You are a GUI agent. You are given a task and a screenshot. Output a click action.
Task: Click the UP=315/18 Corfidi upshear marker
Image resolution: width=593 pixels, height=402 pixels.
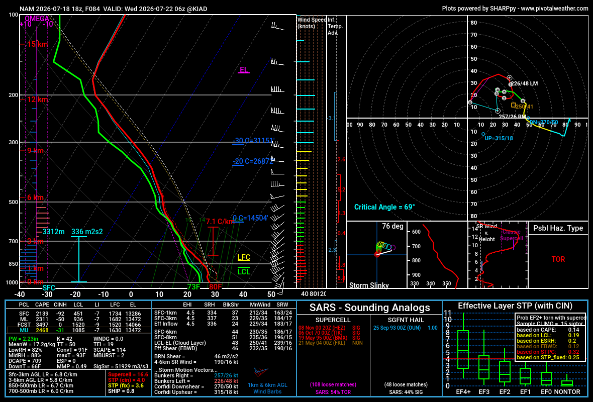[x=483, y=134]
